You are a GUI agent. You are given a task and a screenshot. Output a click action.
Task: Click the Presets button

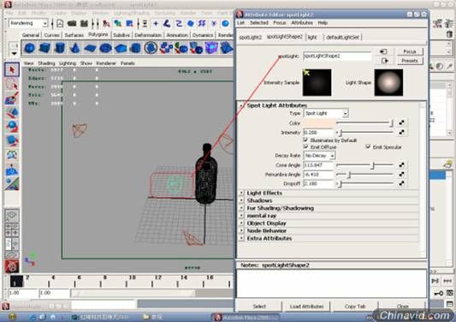[x=410, y=61]
